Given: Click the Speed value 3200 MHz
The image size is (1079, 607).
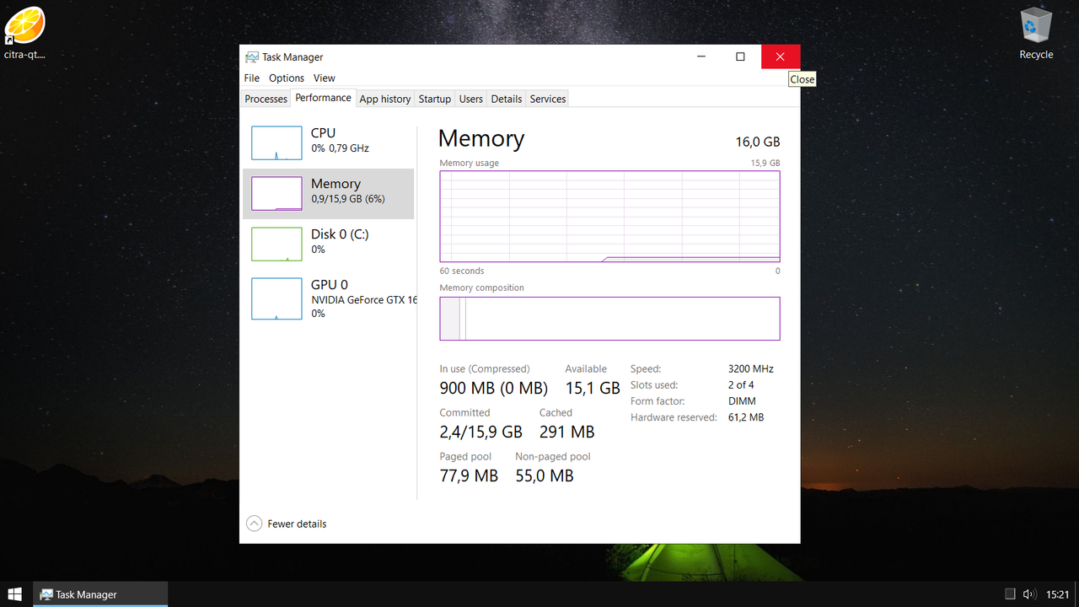Looking at the screenshot, I should [750, 369].
